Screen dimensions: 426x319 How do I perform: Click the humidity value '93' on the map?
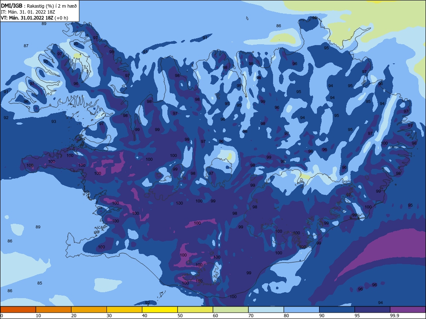(54, 122)
